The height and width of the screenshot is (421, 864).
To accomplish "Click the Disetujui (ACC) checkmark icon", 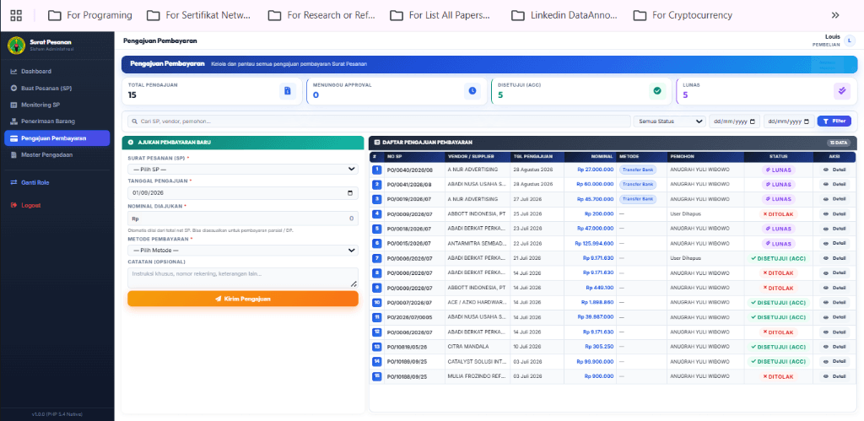I will pyautogui.click(x=656, y=91).
